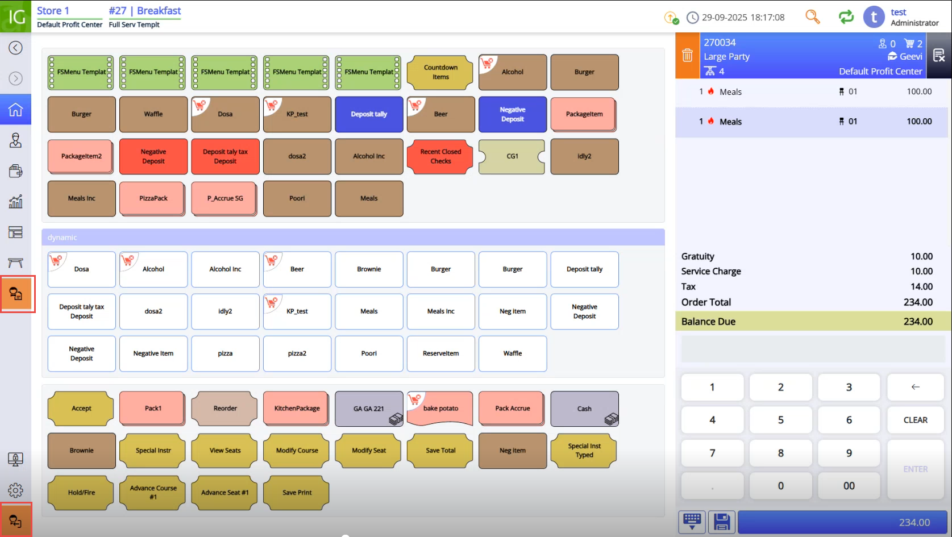Select the first Meals order line
Screen dimensions: 952x537
tap(812, 92)
